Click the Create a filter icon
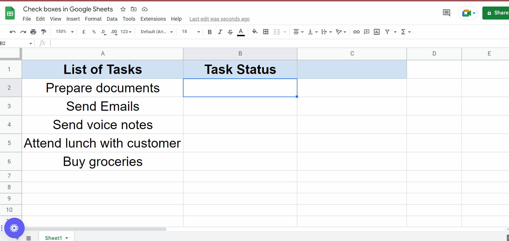Image resolution: width=509 pixels, height=241 pixels. [387, 32]
